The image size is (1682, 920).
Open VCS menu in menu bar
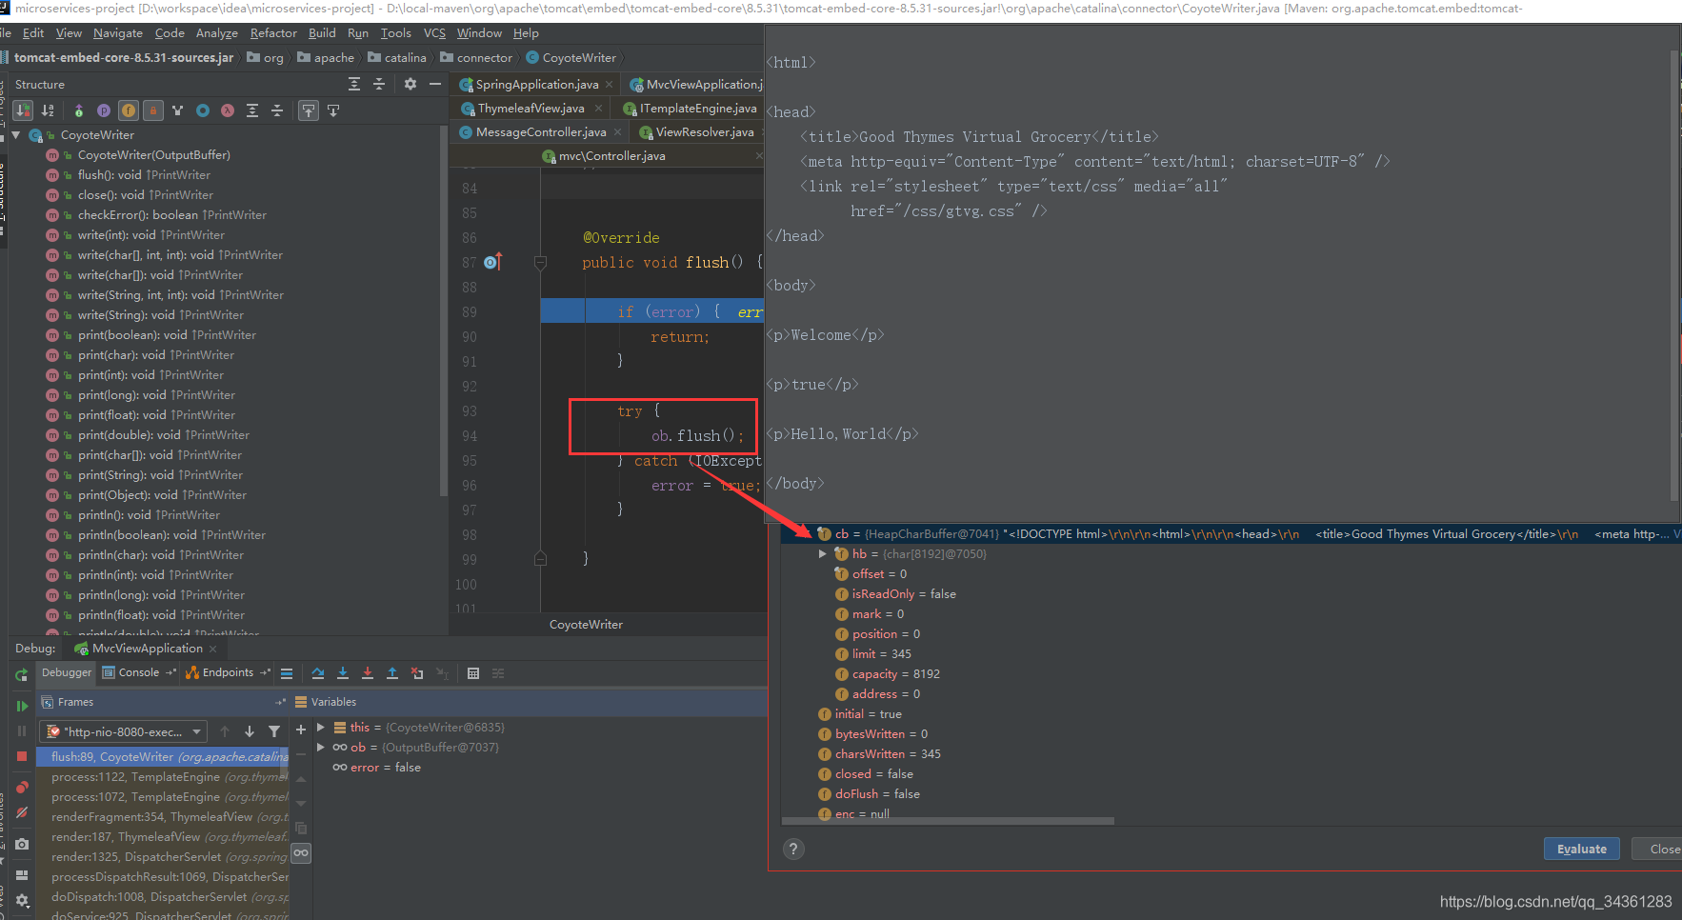[434, 32]
